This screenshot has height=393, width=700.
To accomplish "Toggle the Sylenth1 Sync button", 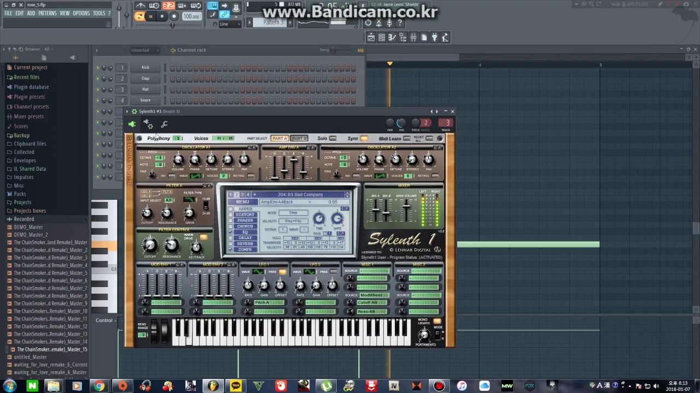I will 364,139.
